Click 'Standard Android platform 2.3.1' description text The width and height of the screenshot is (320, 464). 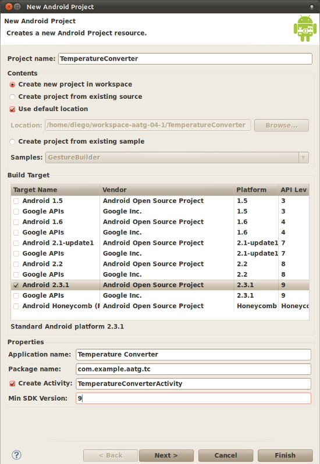(67, 327)
